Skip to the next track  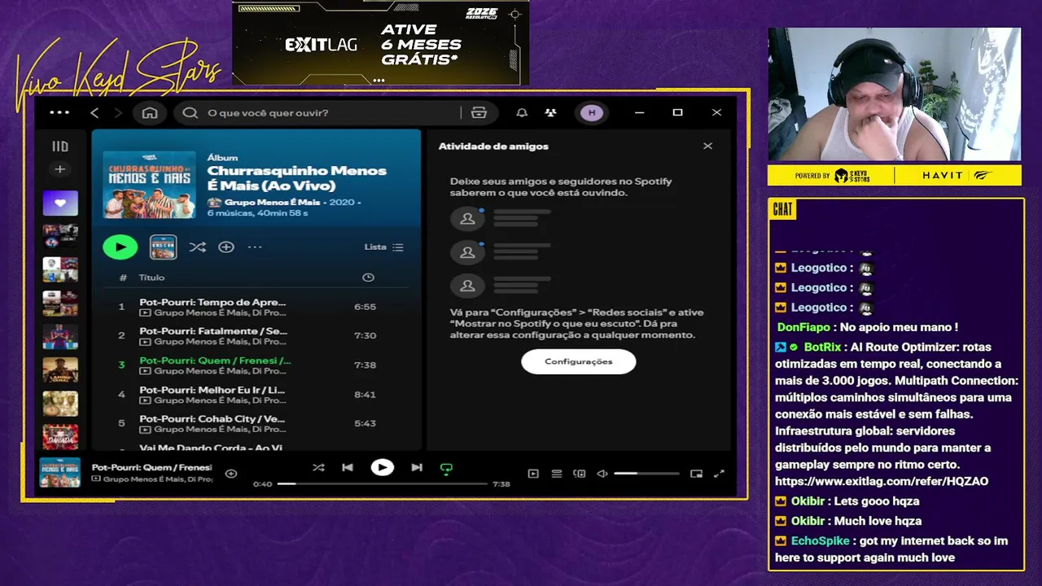[417, 468]
